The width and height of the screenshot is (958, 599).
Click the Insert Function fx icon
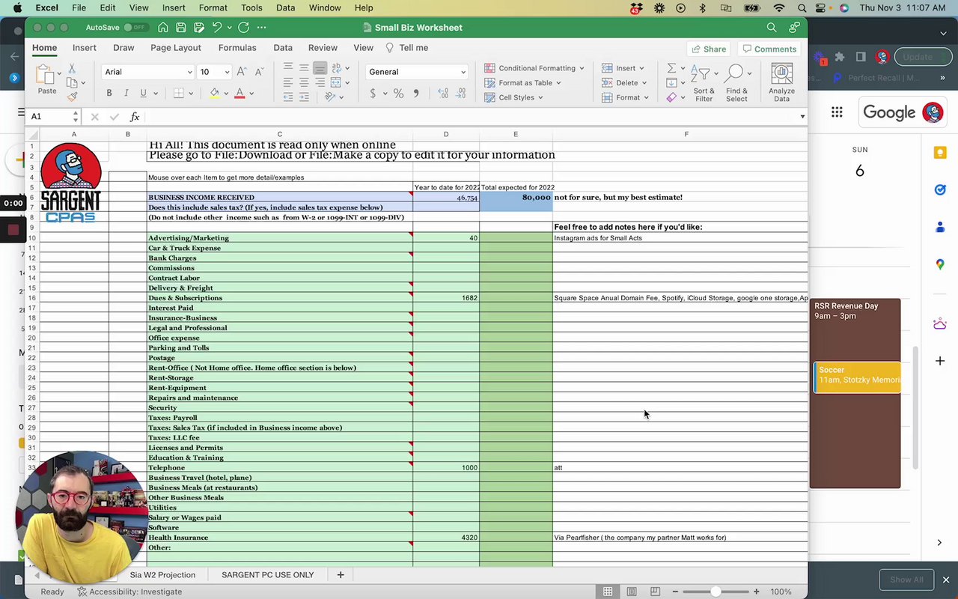tap(135, 117)
